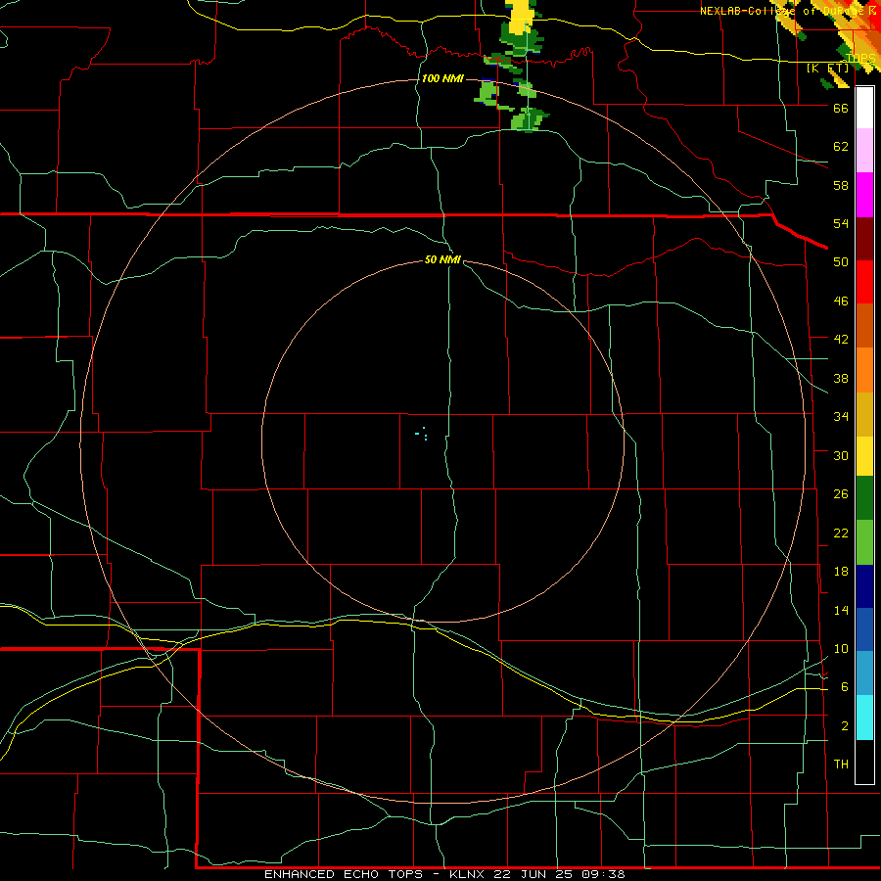881x881 pixels.
Task: Click the cyan radar site marker at center
Action: (x=422, y=434)
